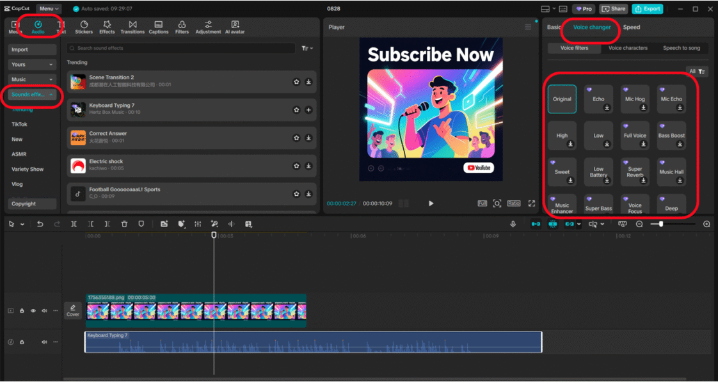Viewport: 718px width, 382px height.
Task: Zoom in the timeline with plus magnifier
Action: pos(706,224)
